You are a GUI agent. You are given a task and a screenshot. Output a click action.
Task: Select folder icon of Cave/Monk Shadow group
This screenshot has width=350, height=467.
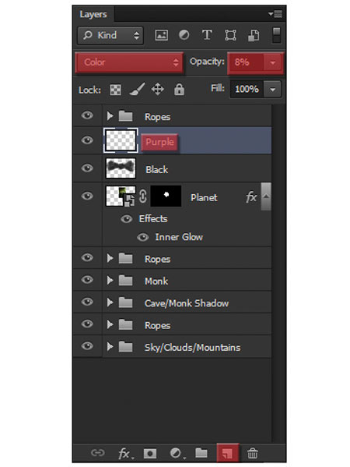pos(125,302)
